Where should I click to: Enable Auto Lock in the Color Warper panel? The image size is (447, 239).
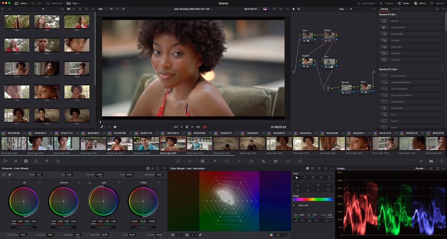(x=294, y=205)
